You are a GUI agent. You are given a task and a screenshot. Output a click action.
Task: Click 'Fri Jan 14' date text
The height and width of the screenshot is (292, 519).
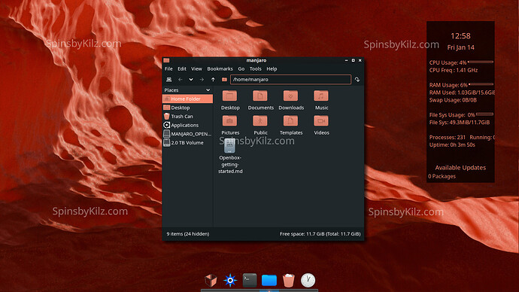[x=460, y=47]
